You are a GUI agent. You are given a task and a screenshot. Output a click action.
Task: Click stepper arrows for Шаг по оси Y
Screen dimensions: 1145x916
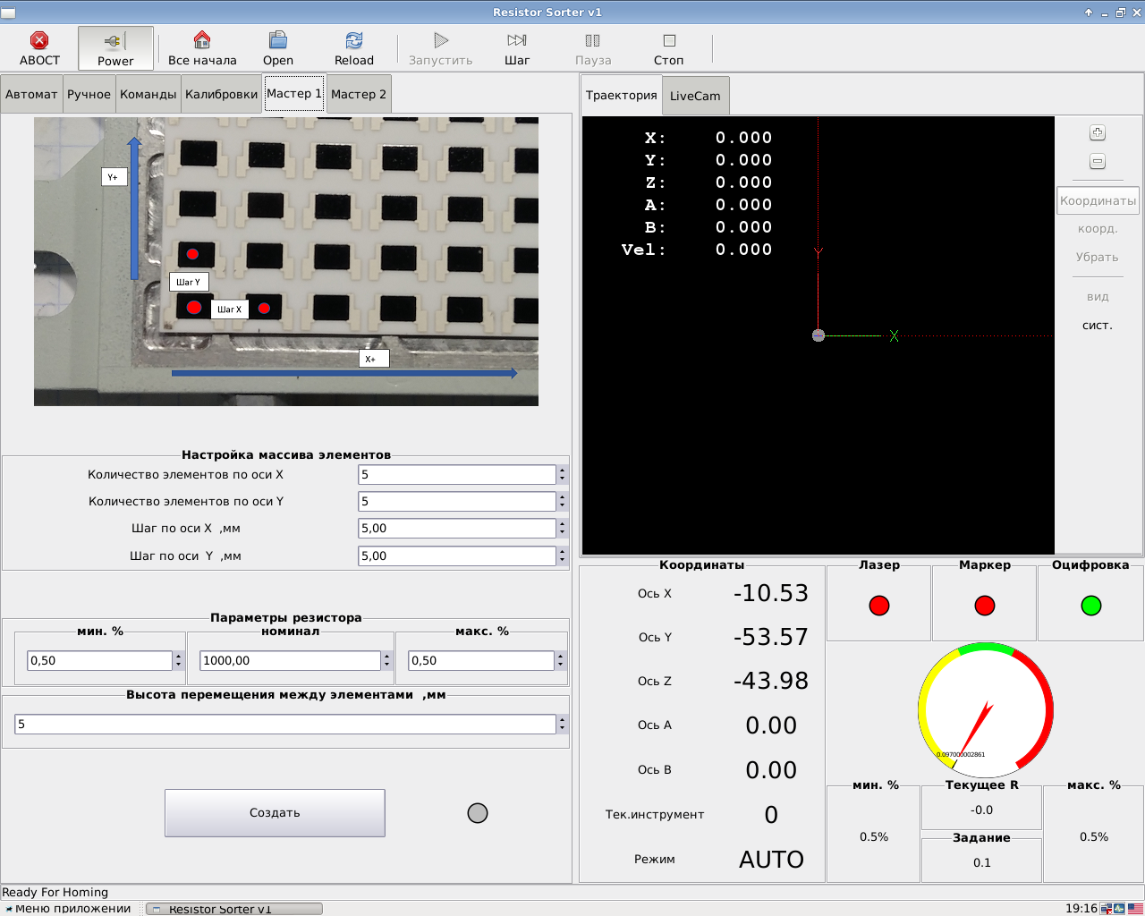pos(562,556)
